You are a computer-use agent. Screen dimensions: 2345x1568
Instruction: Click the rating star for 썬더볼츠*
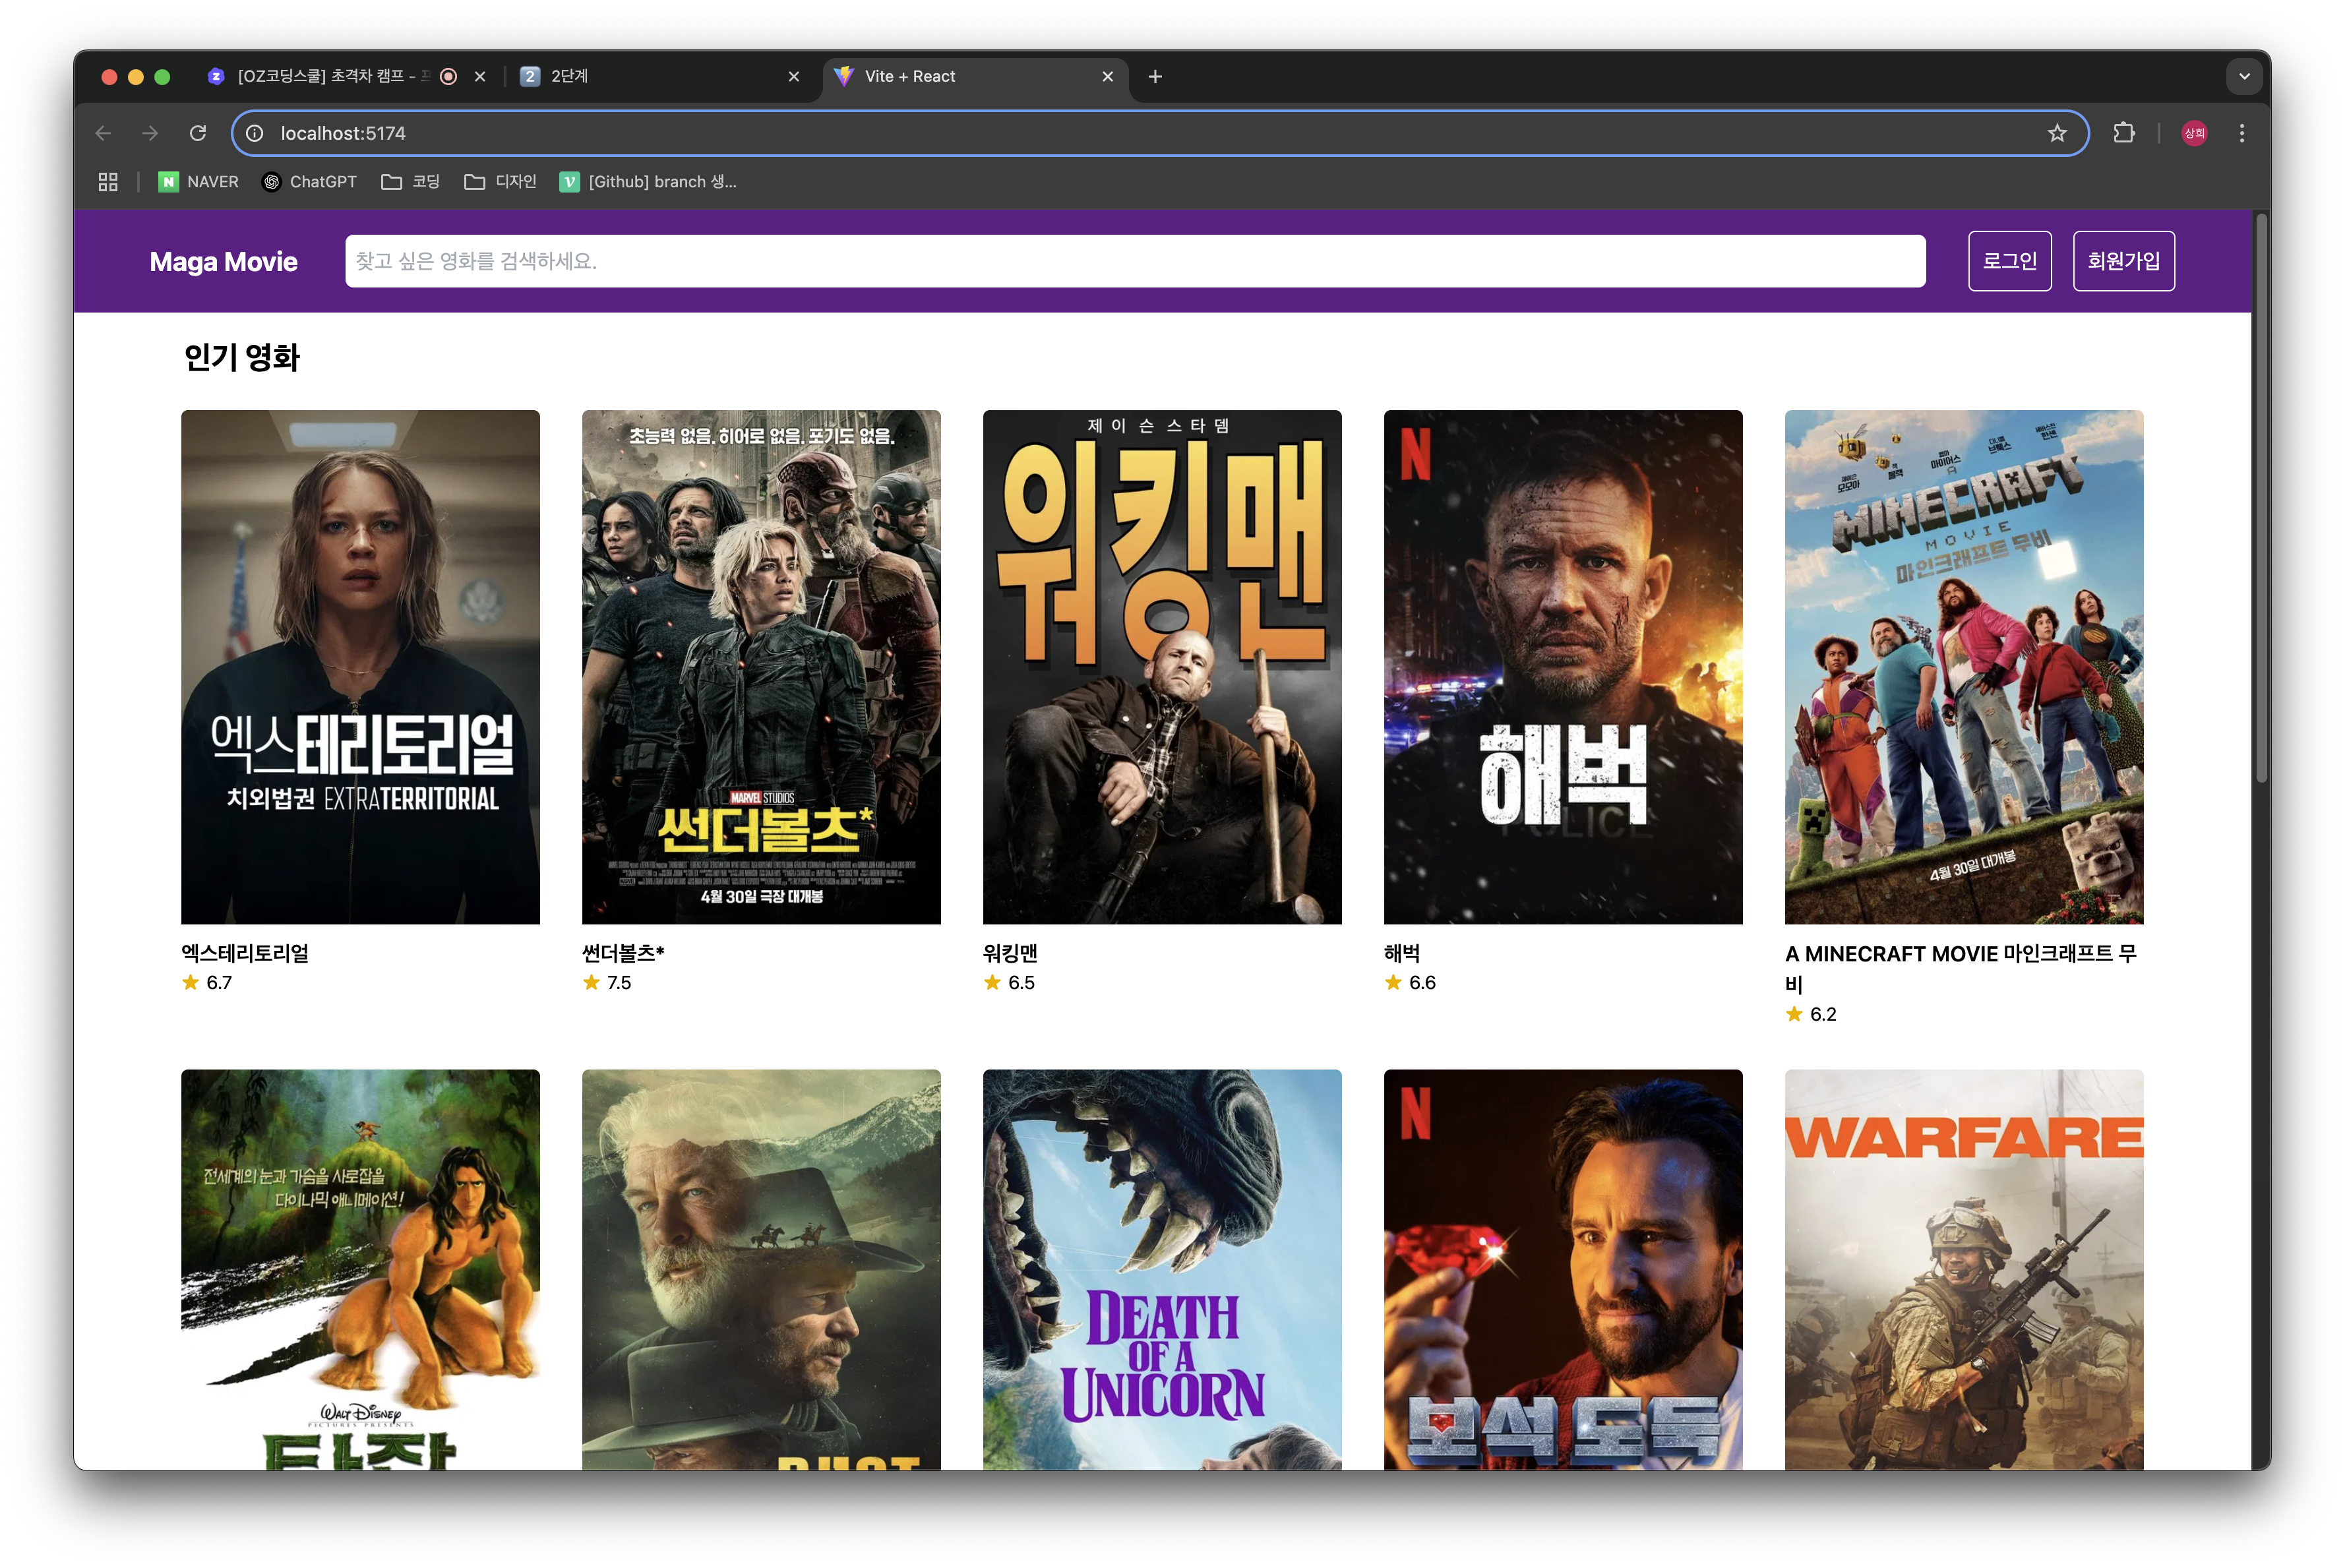591,982
